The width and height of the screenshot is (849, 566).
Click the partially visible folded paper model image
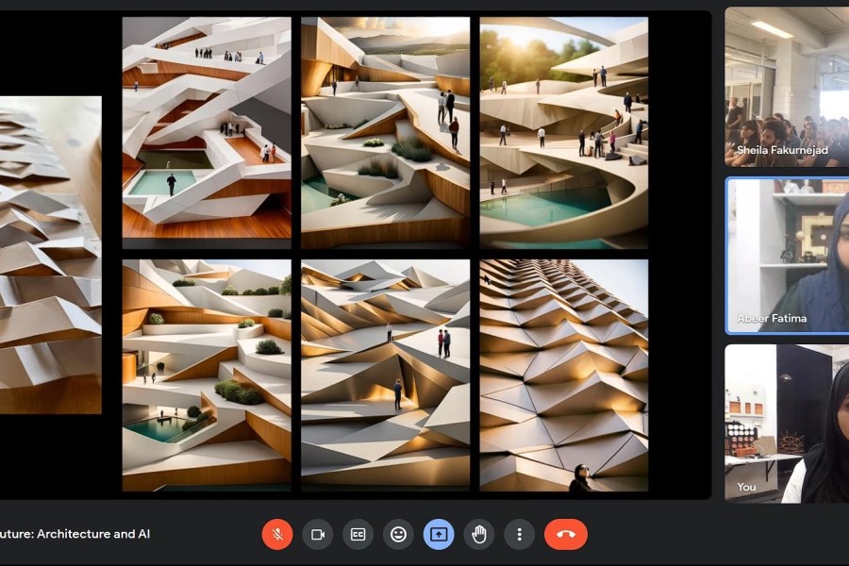tap(50, 255)
